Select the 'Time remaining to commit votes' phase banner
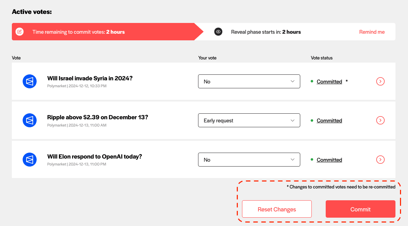408x226 pixels. 105,32
